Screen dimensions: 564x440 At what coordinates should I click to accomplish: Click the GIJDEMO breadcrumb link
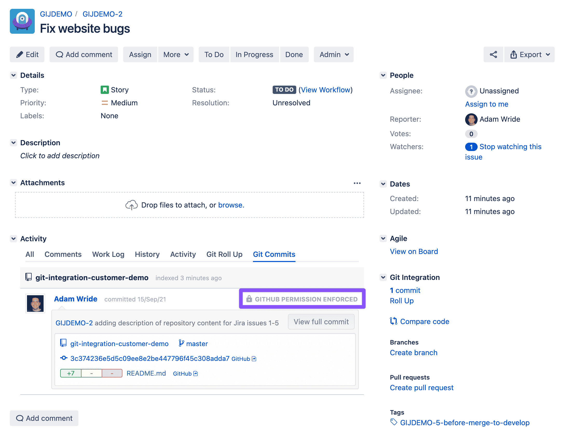click(56, 14)
